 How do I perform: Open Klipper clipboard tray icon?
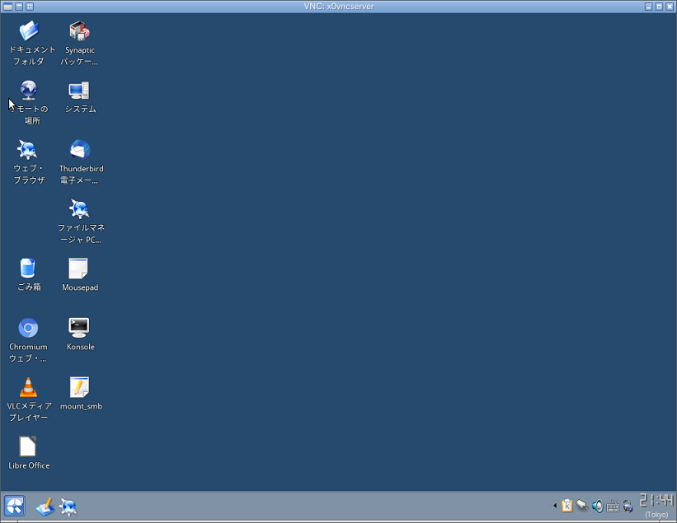[x=567, y=506]
